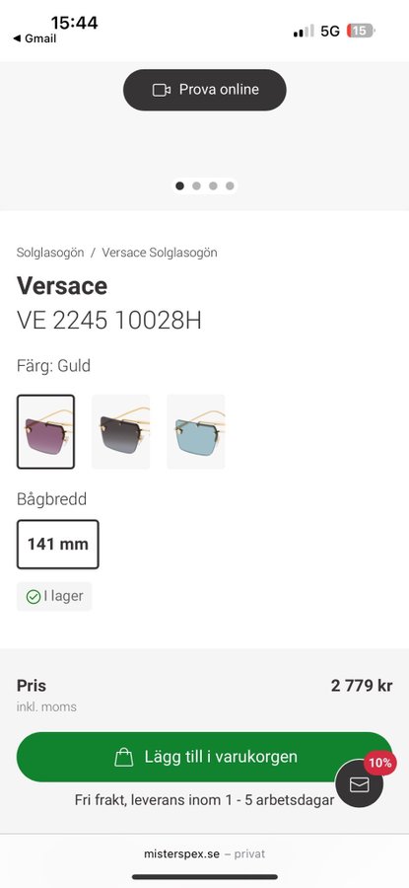Add item with Lägg till i varukorgen
Screen dimensions: 409x888
click(x=204, y=757)
